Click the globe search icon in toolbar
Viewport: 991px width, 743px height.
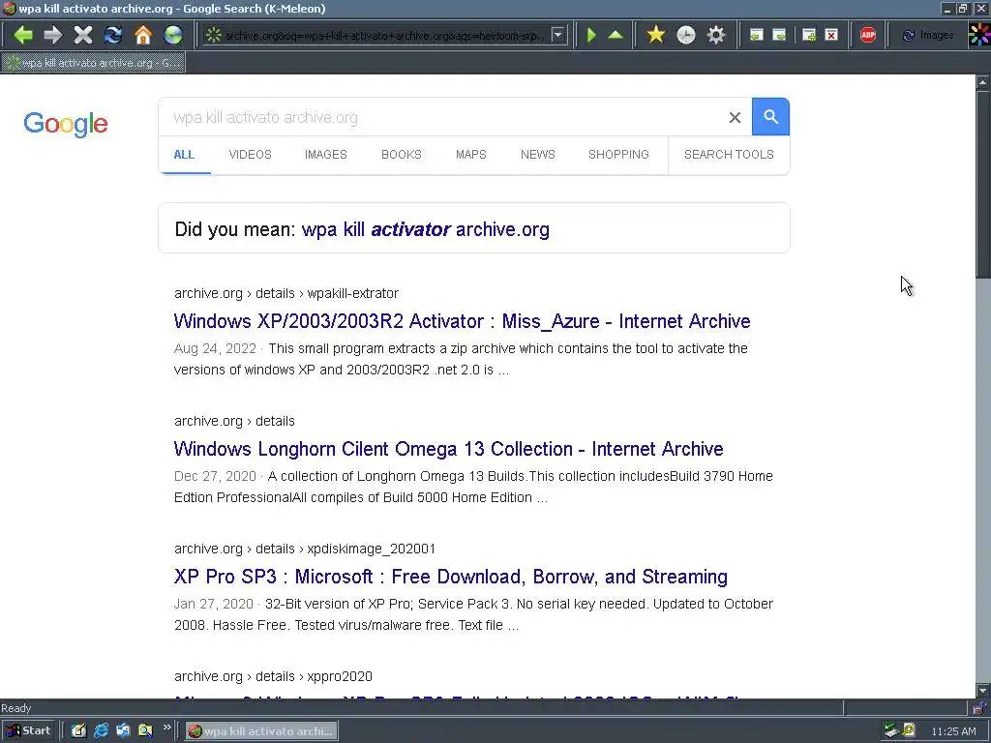pos(173,35)
